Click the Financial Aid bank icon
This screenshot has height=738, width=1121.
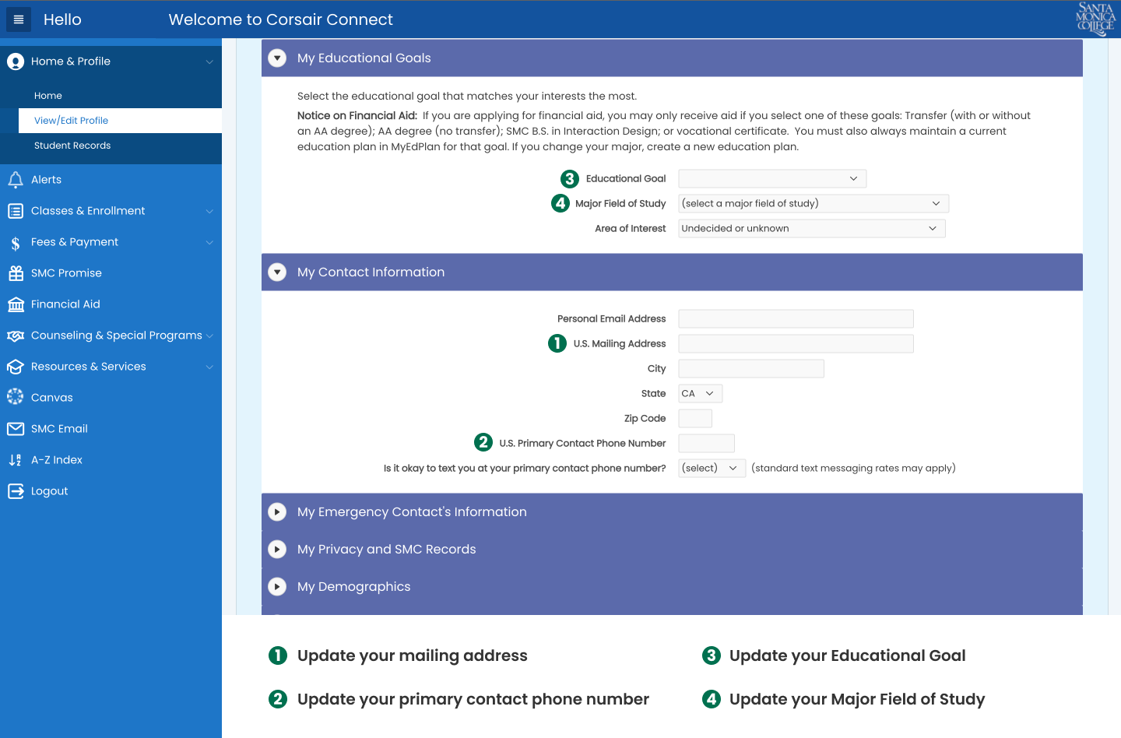[x=16, y=304]
